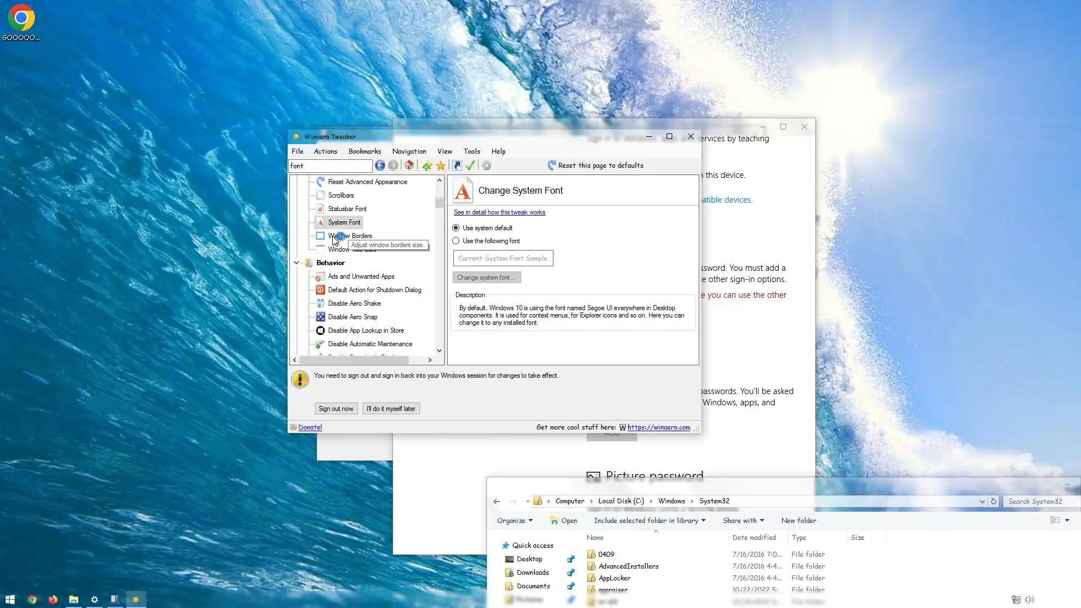The image size is (1081, 608).
Task: Click the blue Back navigation arrow
Action: pyautogui.click(x=380, y=166)
